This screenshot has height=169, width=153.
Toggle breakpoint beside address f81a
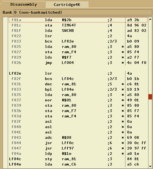point(5,20)
